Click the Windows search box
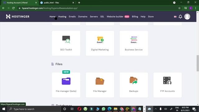Viewport: 199px width, 112px height. coord(34,109)
